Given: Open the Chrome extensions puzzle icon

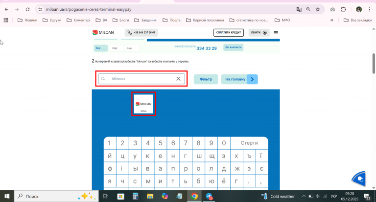Looking at the screenshot, I should coord(343,9).
